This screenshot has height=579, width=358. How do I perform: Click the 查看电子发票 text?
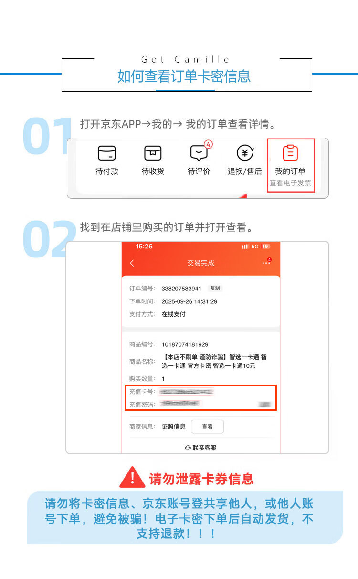coord(290,183)
